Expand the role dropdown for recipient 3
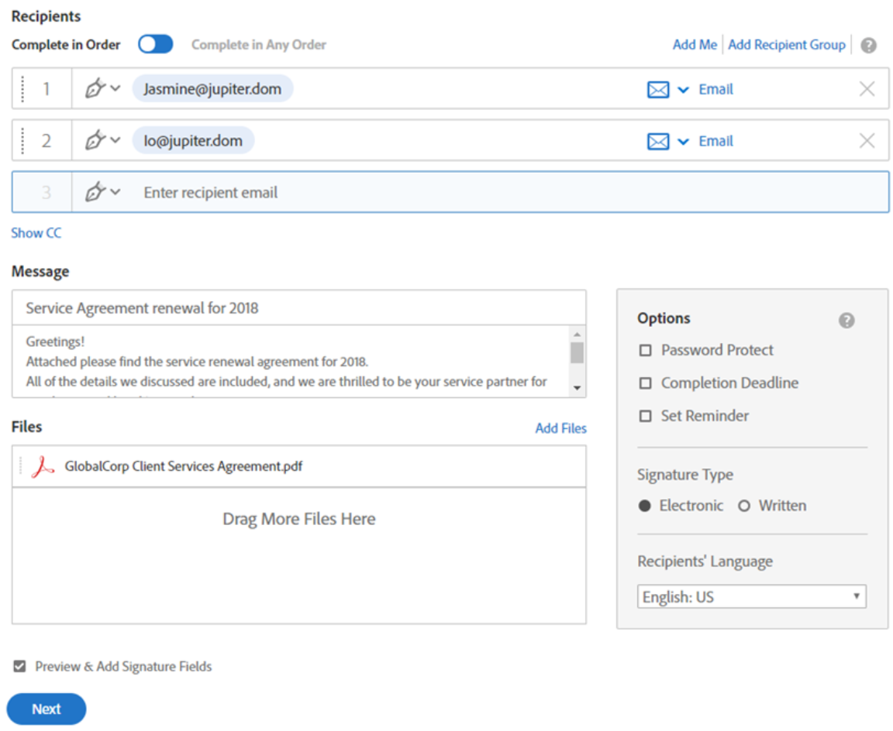 pyautogui.click(x=116, y=192)
